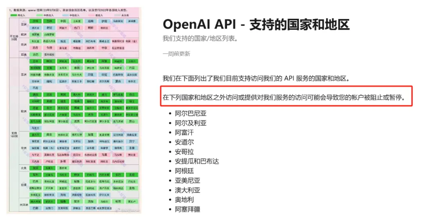Click the '南非' cell in the chart
This screenshot has height=219, width=441.
point(49,135)
